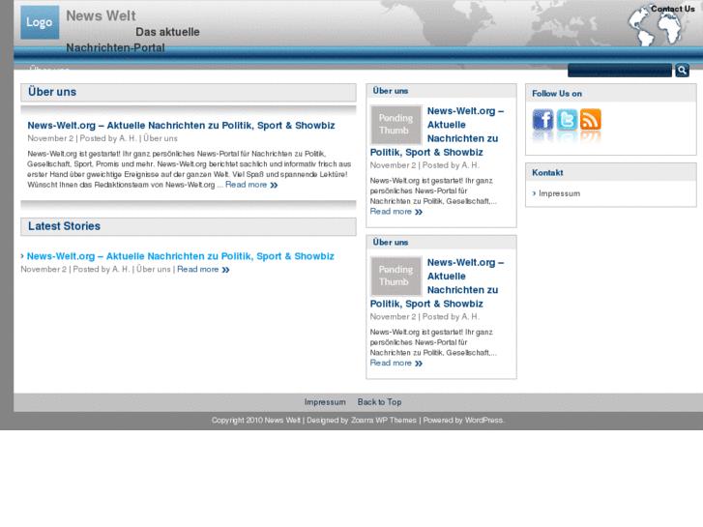Click Über uns category in Latest Stories meta
Screen dimensions: 703x527
[154, 269]
